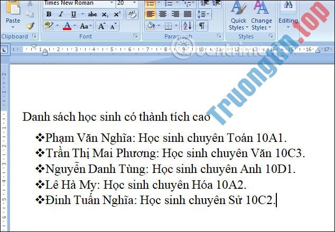Expand the Bullets library dropdown arrow
The height and width of the screenshot is (232, 335).
159,3
